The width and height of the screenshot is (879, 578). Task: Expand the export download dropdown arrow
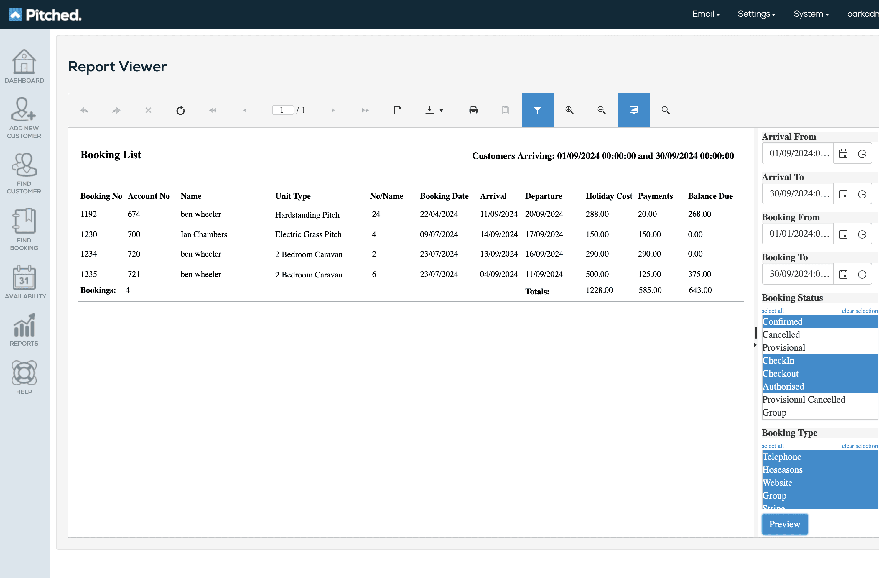[441, 110]
